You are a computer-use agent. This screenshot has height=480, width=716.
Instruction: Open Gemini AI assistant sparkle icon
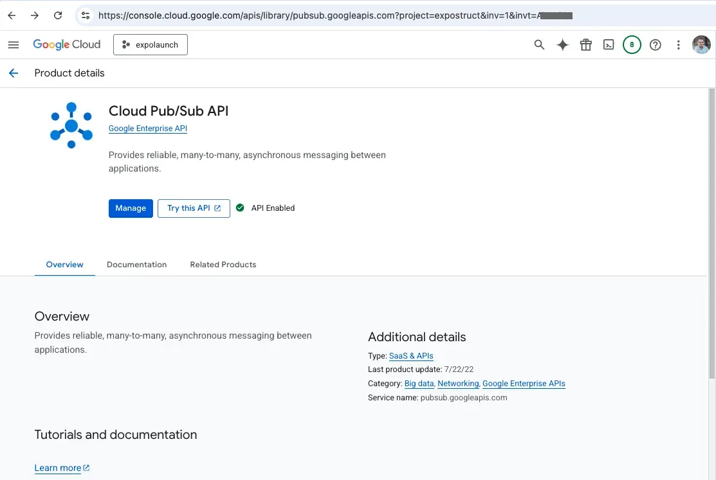coord(562,45)
